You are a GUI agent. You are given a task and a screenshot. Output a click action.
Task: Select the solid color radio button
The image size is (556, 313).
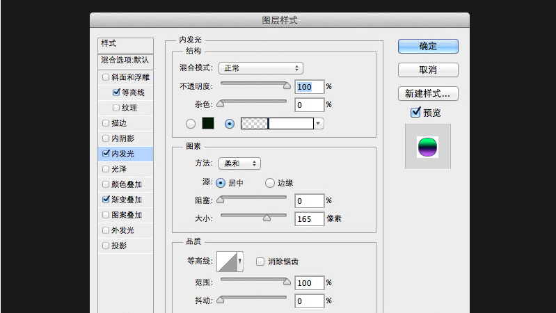pyautogui.click(x=191, y=123)
